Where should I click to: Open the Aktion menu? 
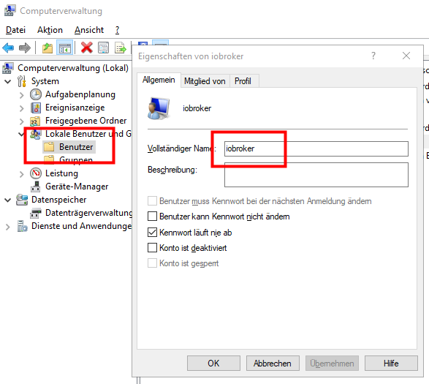click(50, 30)
